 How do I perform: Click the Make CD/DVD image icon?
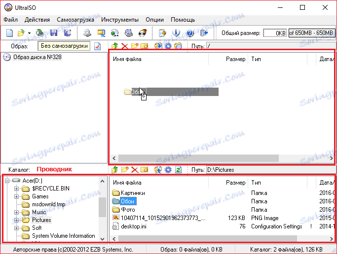[87, 33]
